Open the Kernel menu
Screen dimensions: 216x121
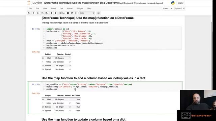(x=70, y=8)
